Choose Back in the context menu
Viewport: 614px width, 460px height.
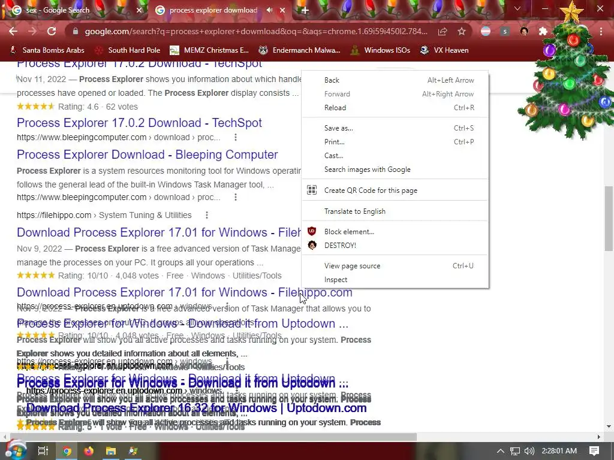coord(395,80)
